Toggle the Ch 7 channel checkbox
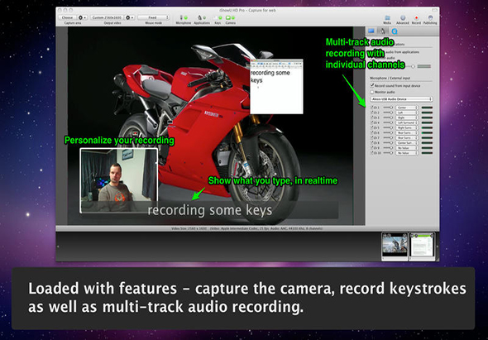 click(372, 137)
